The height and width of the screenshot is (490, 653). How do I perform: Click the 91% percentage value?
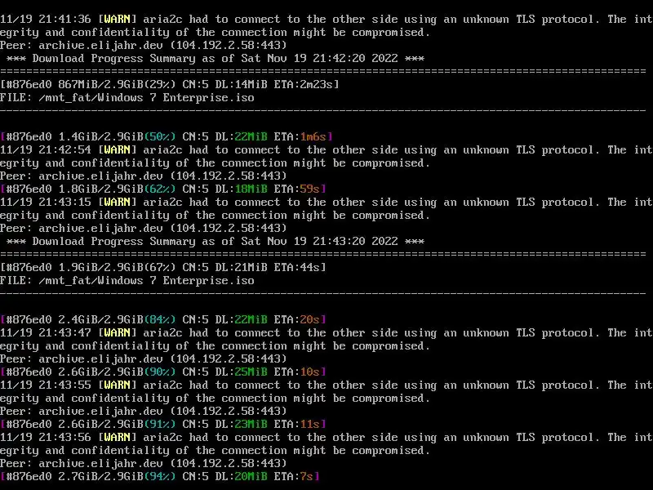(160, 424)
